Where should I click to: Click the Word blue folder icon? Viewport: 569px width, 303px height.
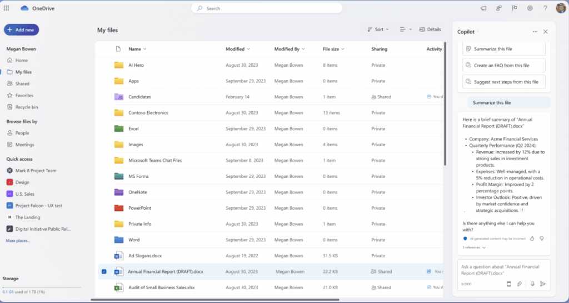119,240
